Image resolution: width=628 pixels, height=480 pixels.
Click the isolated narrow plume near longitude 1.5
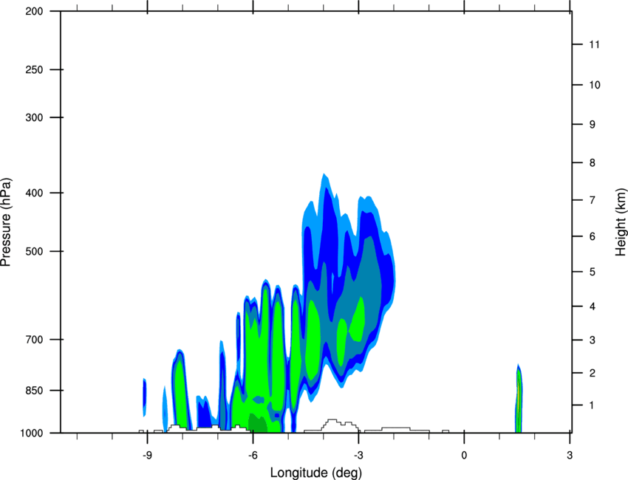click(519, 398)
